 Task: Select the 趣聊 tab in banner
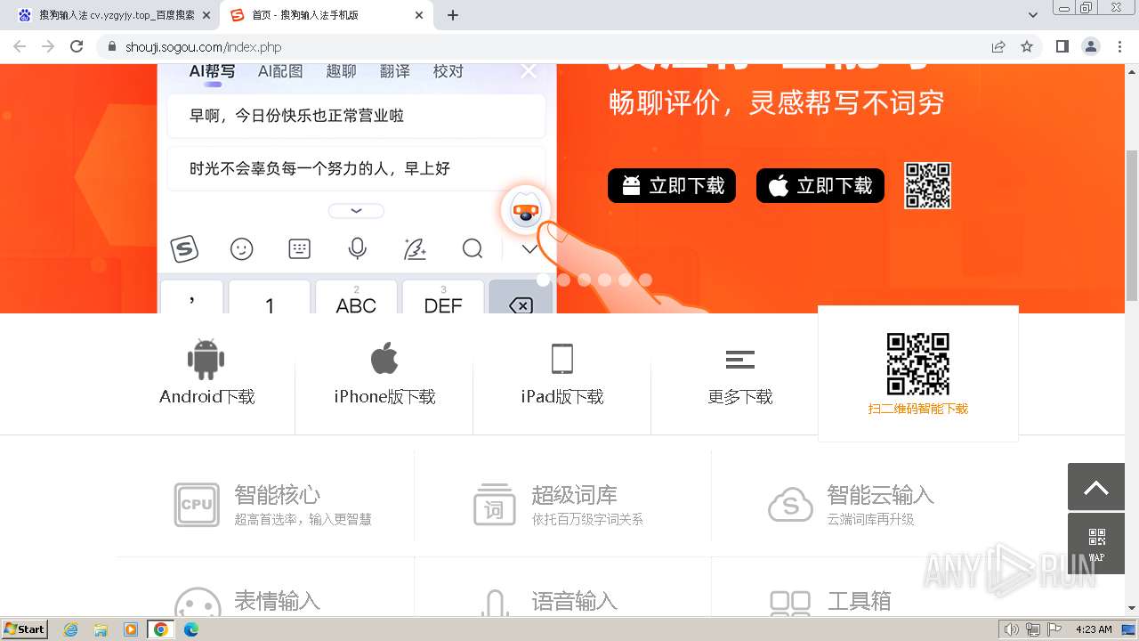[x=341, y=71]
